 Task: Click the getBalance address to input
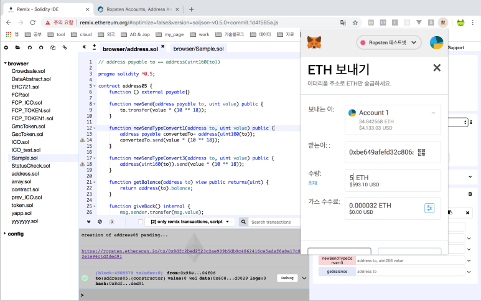[x=410, y=272]
